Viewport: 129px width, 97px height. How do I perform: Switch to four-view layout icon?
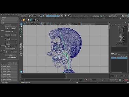click(x=21, y=47)
